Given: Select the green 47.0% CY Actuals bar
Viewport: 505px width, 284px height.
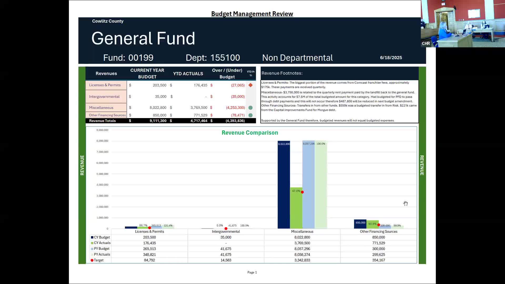Looking at the screenshot, I should pyautogui.click(x=296, y=208).
